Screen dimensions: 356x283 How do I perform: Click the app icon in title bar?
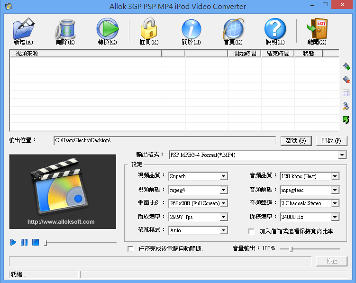[9, 6]
